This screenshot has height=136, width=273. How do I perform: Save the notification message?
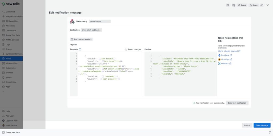tap(262, 125)
